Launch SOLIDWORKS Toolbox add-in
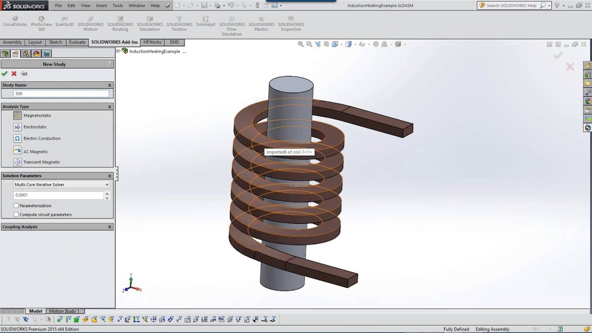Viewport: 592px width, 333px height. tap(179, 24)
